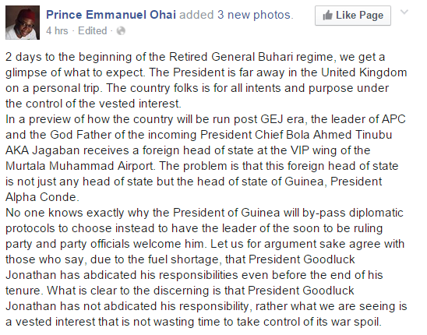
Task: Click the thumbs-up icon on Like Page
Action: 327,16
